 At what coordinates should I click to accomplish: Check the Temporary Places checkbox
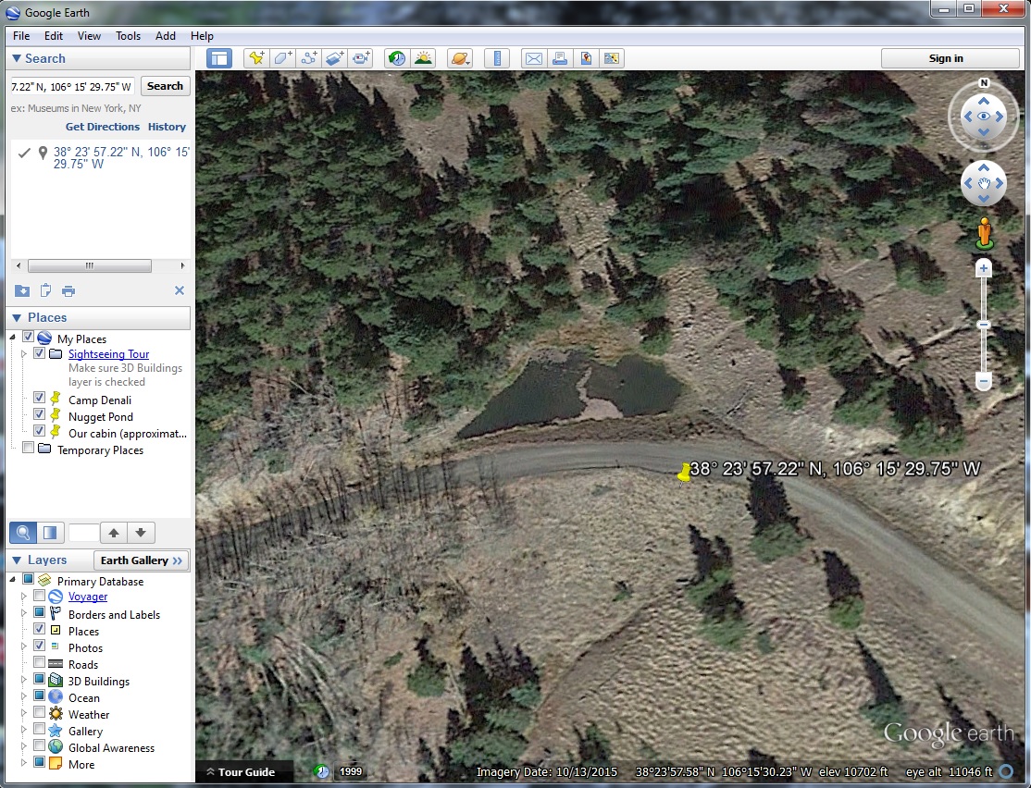pyautogui.click(x=28, y=449)
